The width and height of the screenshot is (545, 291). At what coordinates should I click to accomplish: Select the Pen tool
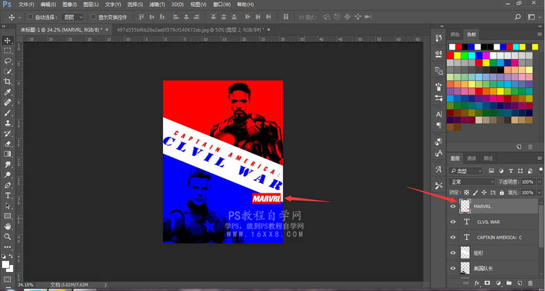(x=7, y=185)
